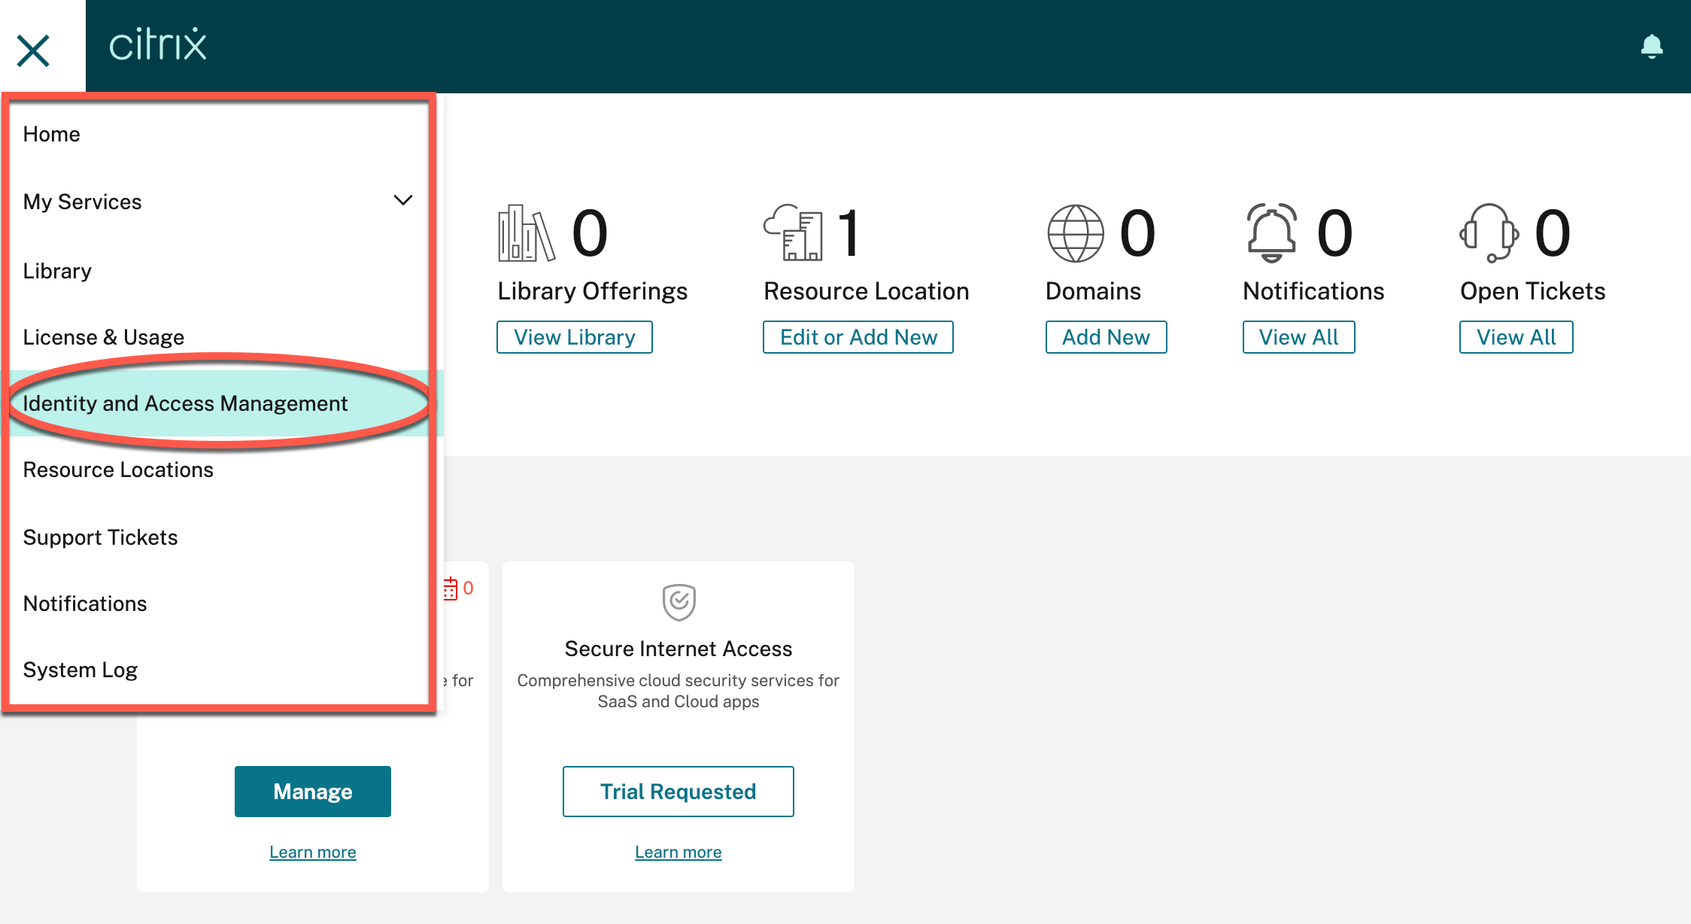Click the Notifications alarm bell icon
Screen dimensions: 1691x924
pos(1272,233)
